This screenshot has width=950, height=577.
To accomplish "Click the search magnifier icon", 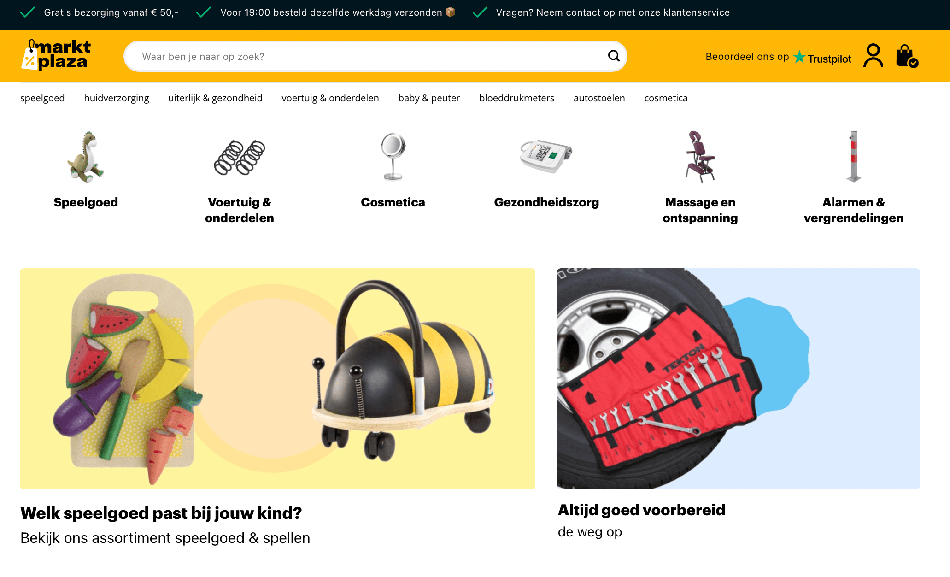I will click(x=614, y=56).
